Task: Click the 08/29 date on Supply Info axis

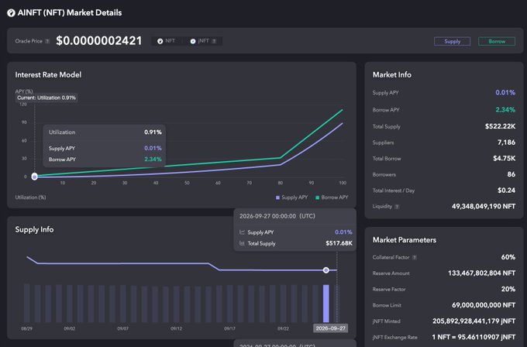Action: [x=27, y=328]
